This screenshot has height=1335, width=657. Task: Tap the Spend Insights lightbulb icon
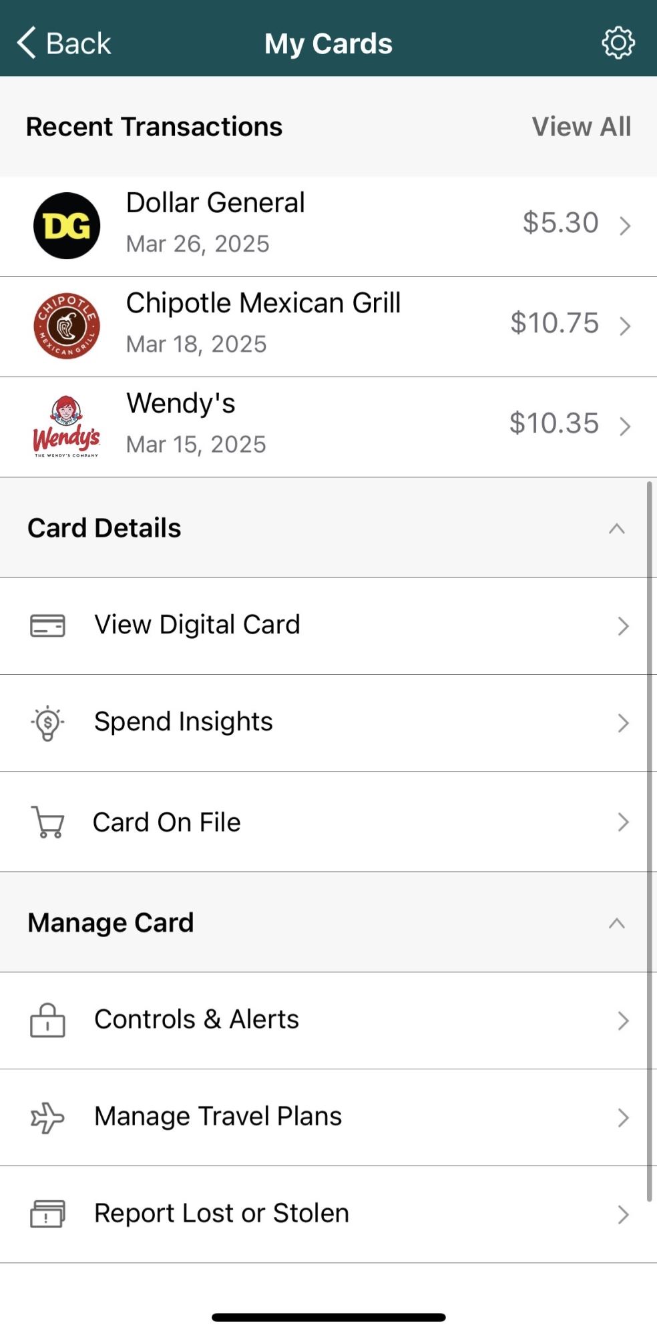tap(47, 722)
